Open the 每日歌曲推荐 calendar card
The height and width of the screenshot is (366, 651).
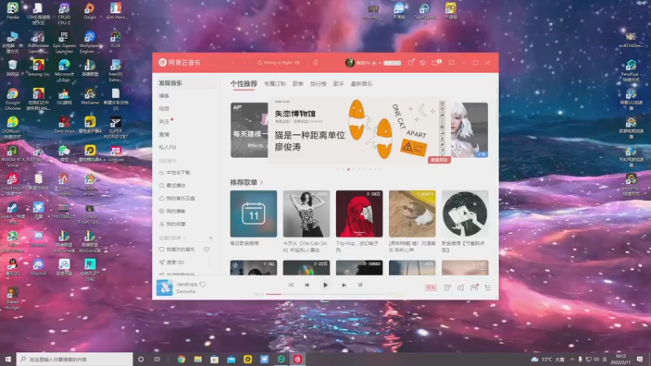pyautogui.click(x=254, y=214)
